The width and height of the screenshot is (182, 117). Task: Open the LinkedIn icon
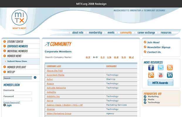pyautogui.click(x=170, y=75)
